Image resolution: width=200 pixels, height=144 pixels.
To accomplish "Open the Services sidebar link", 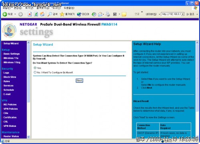I will [8, 86].
